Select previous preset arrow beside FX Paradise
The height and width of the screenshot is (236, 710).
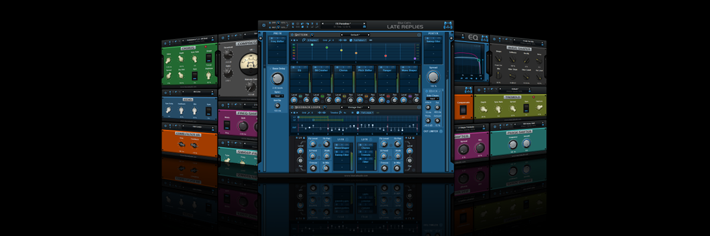tap(322, 24)
